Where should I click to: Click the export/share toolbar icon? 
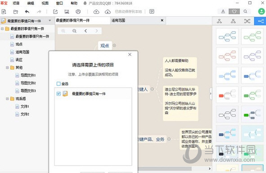pyautogui.click(x=55, y=12)
